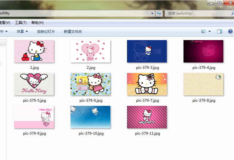Select the pic-379-3.jpg blue thumbnail
The image size is (234, 160).
click(x=147, y=51)
